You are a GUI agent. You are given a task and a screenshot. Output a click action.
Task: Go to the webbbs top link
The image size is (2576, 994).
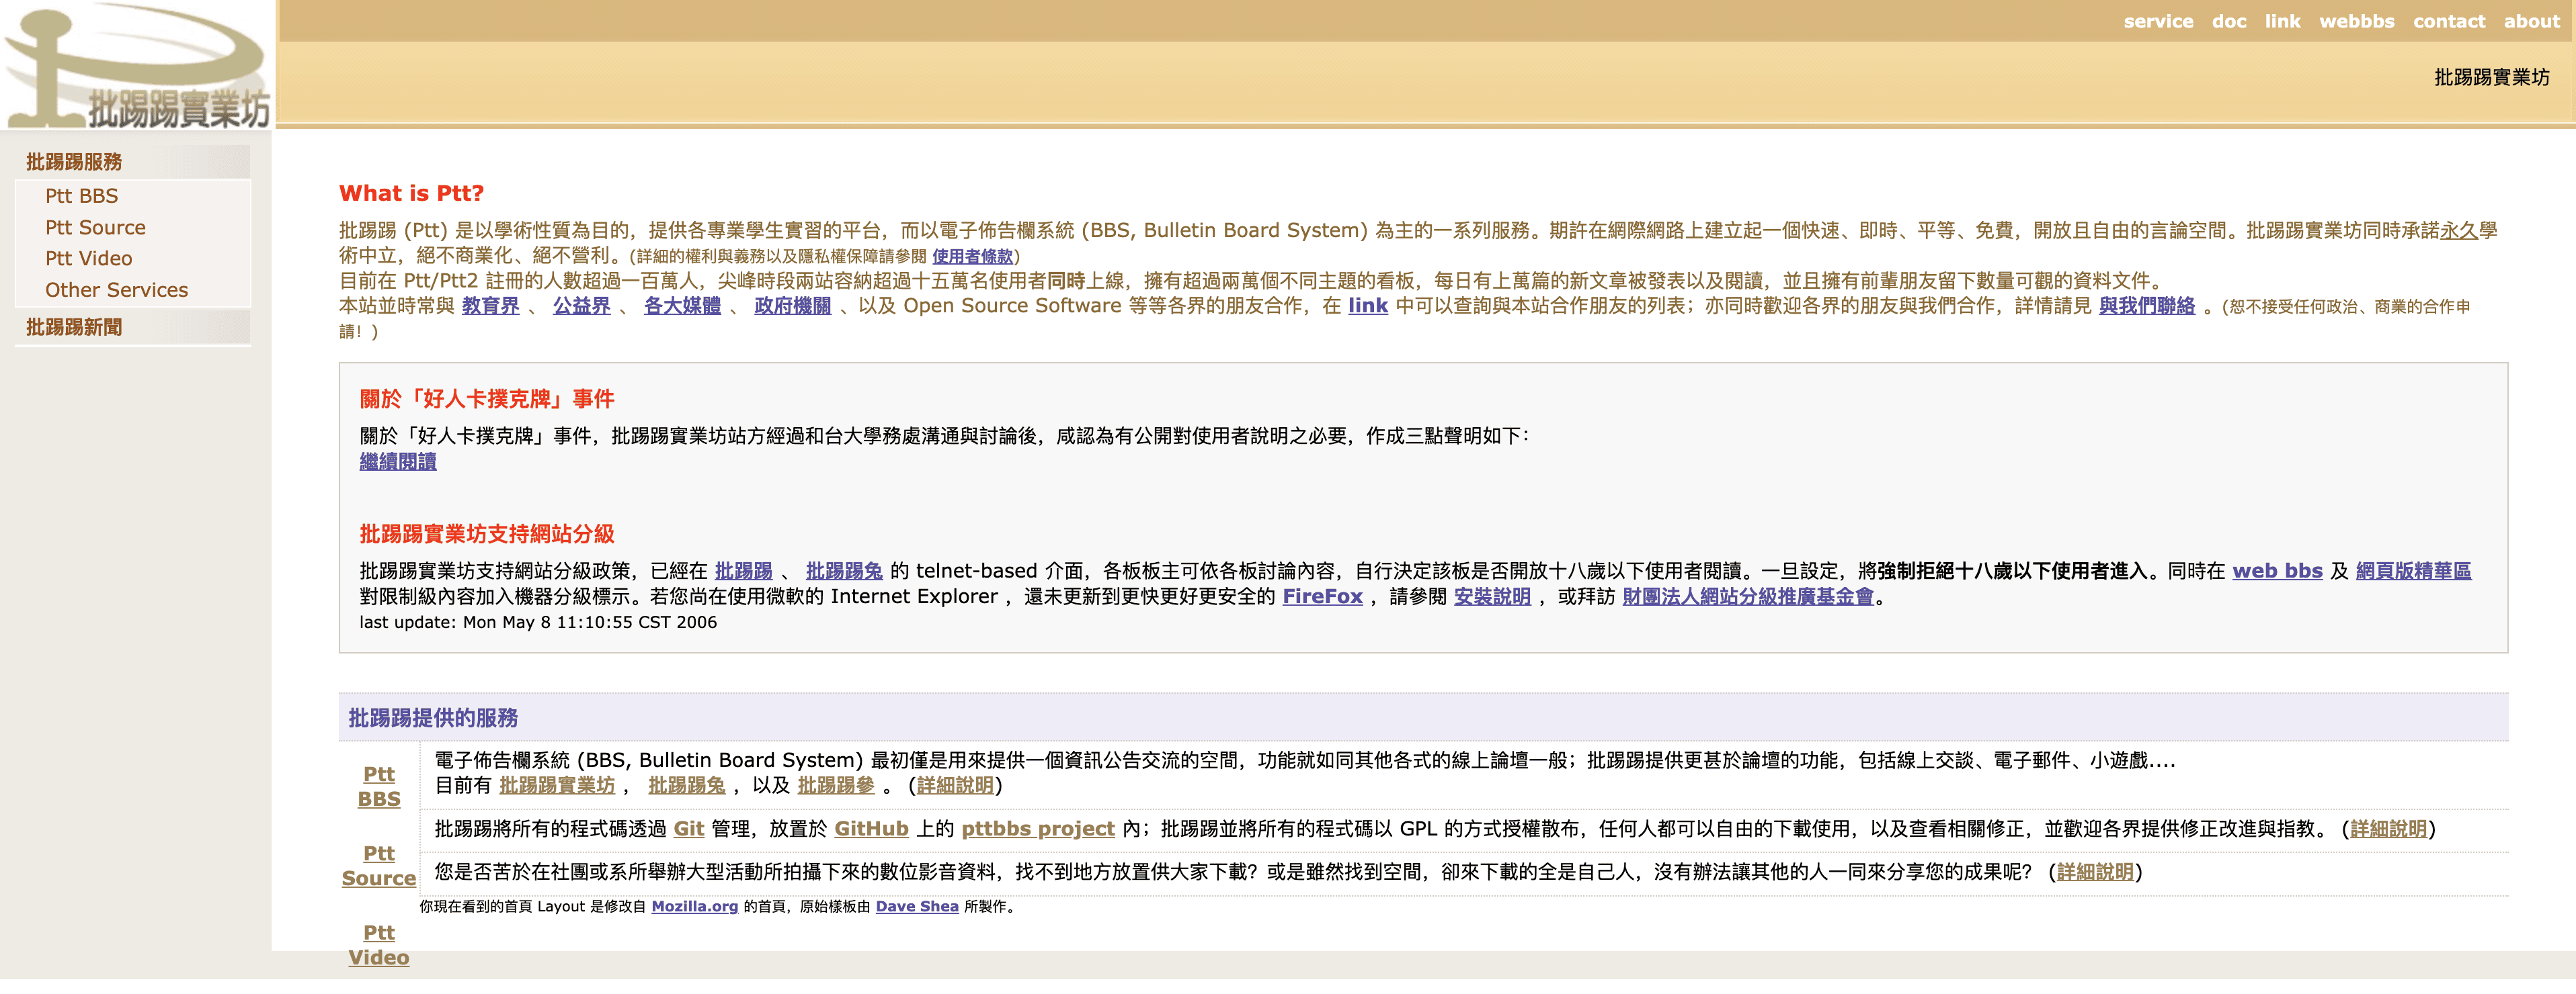tap(2356, 21)
